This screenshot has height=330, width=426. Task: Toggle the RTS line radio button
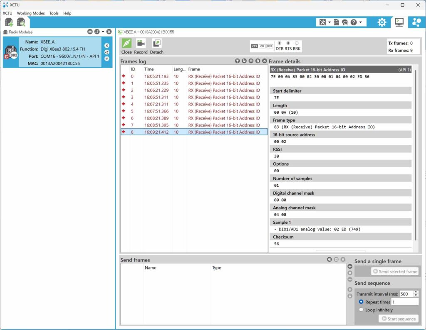pos(288,43)
